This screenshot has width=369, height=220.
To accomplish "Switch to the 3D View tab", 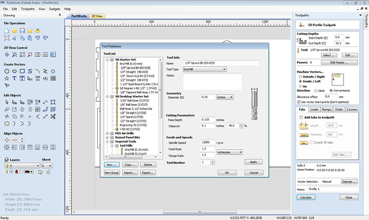I will coord(97,16).
